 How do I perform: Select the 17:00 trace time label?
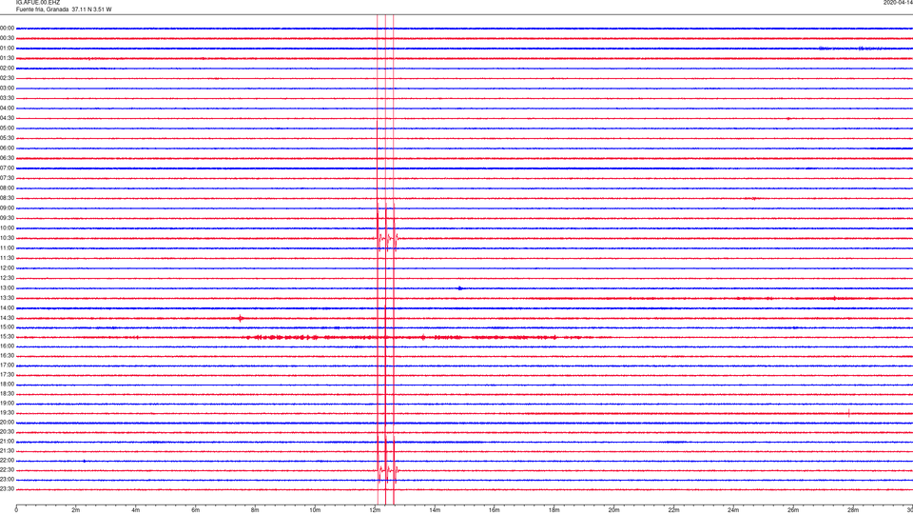click(7, 366)
